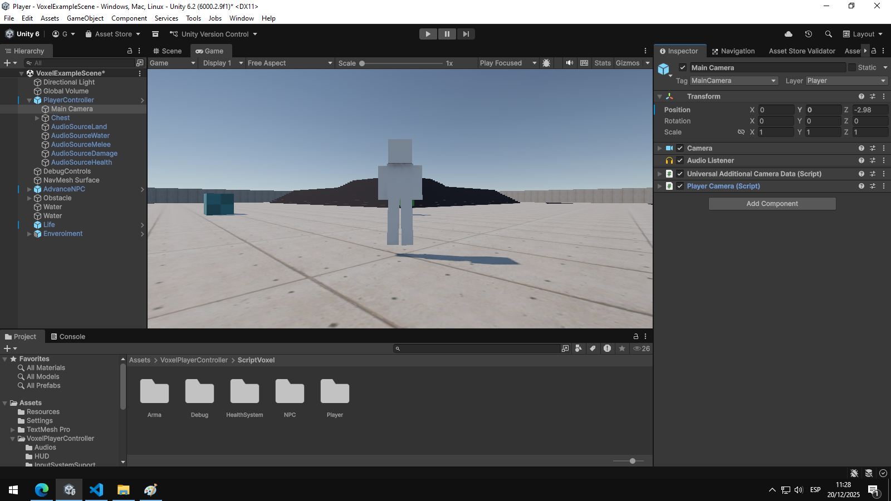
Task: Click the Add Component button
Action: click(x=771, y=203)
